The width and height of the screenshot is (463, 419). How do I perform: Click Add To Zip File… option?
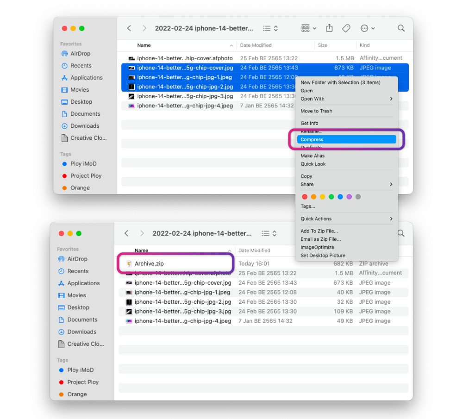coord(319,231)
